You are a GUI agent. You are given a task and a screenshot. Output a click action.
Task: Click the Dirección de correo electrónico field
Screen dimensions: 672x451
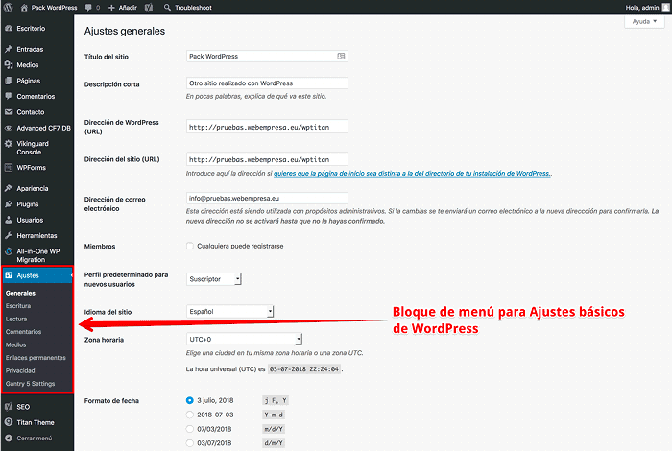pyautogui.click(x=267, y=198)
